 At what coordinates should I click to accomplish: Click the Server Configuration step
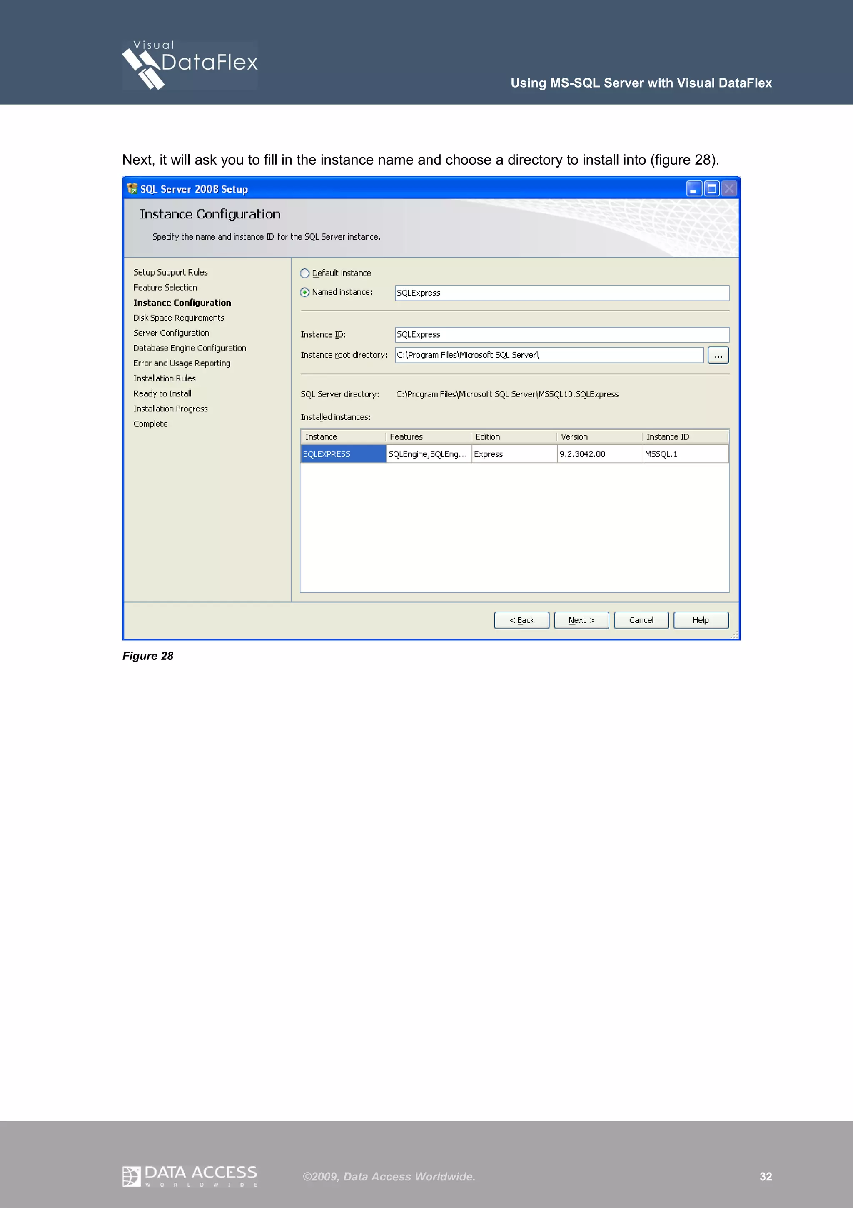(x=171, y=333)
